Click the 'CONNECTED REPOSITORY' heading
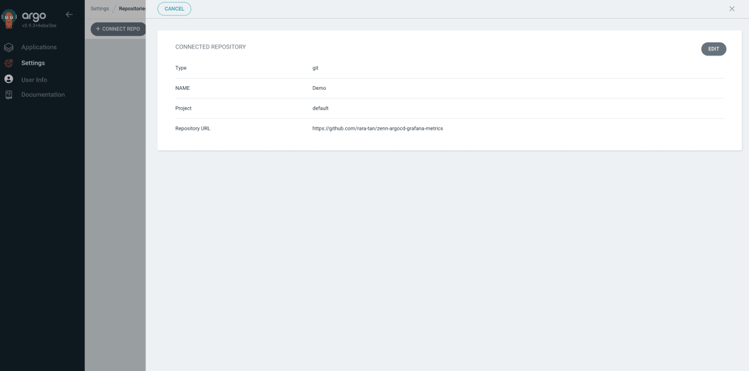 click(210, 47)
